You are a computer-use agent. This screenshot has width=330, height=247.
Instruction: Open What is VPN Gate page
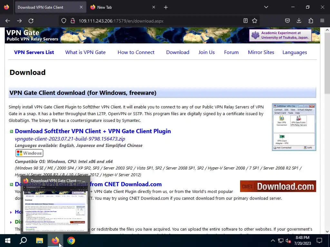[x=85, y=52]
